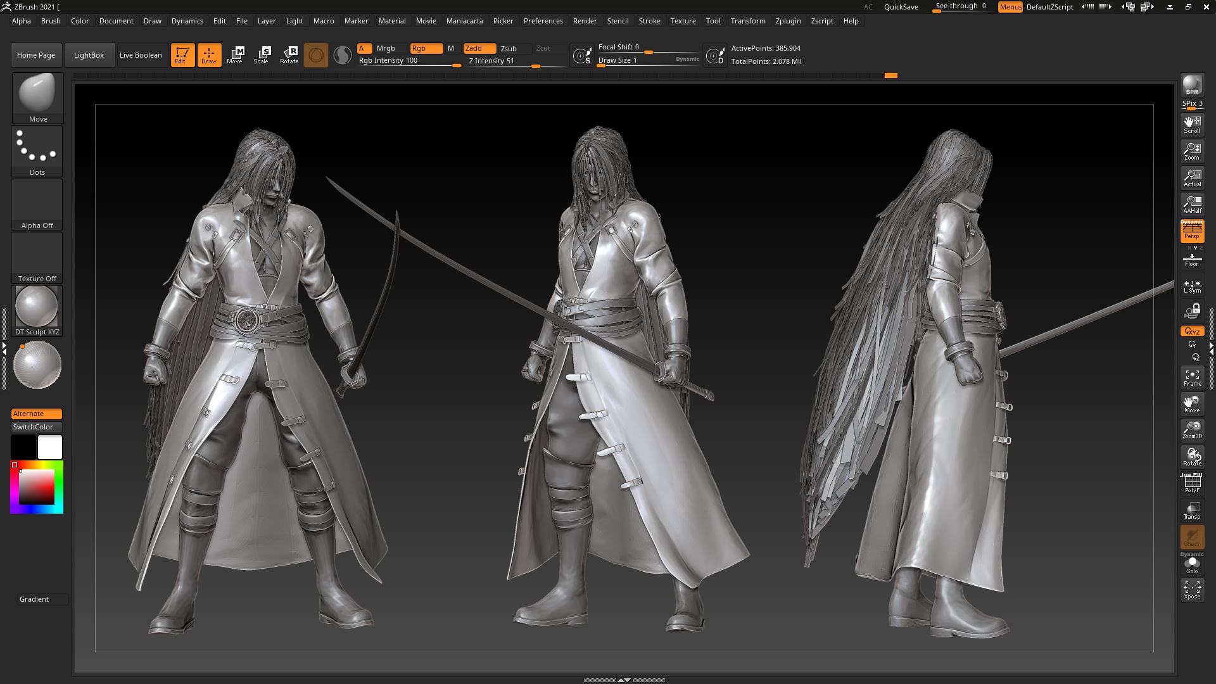Open the Render menu
This screenshot has height=684, width=1216.
tap(585, 21)
